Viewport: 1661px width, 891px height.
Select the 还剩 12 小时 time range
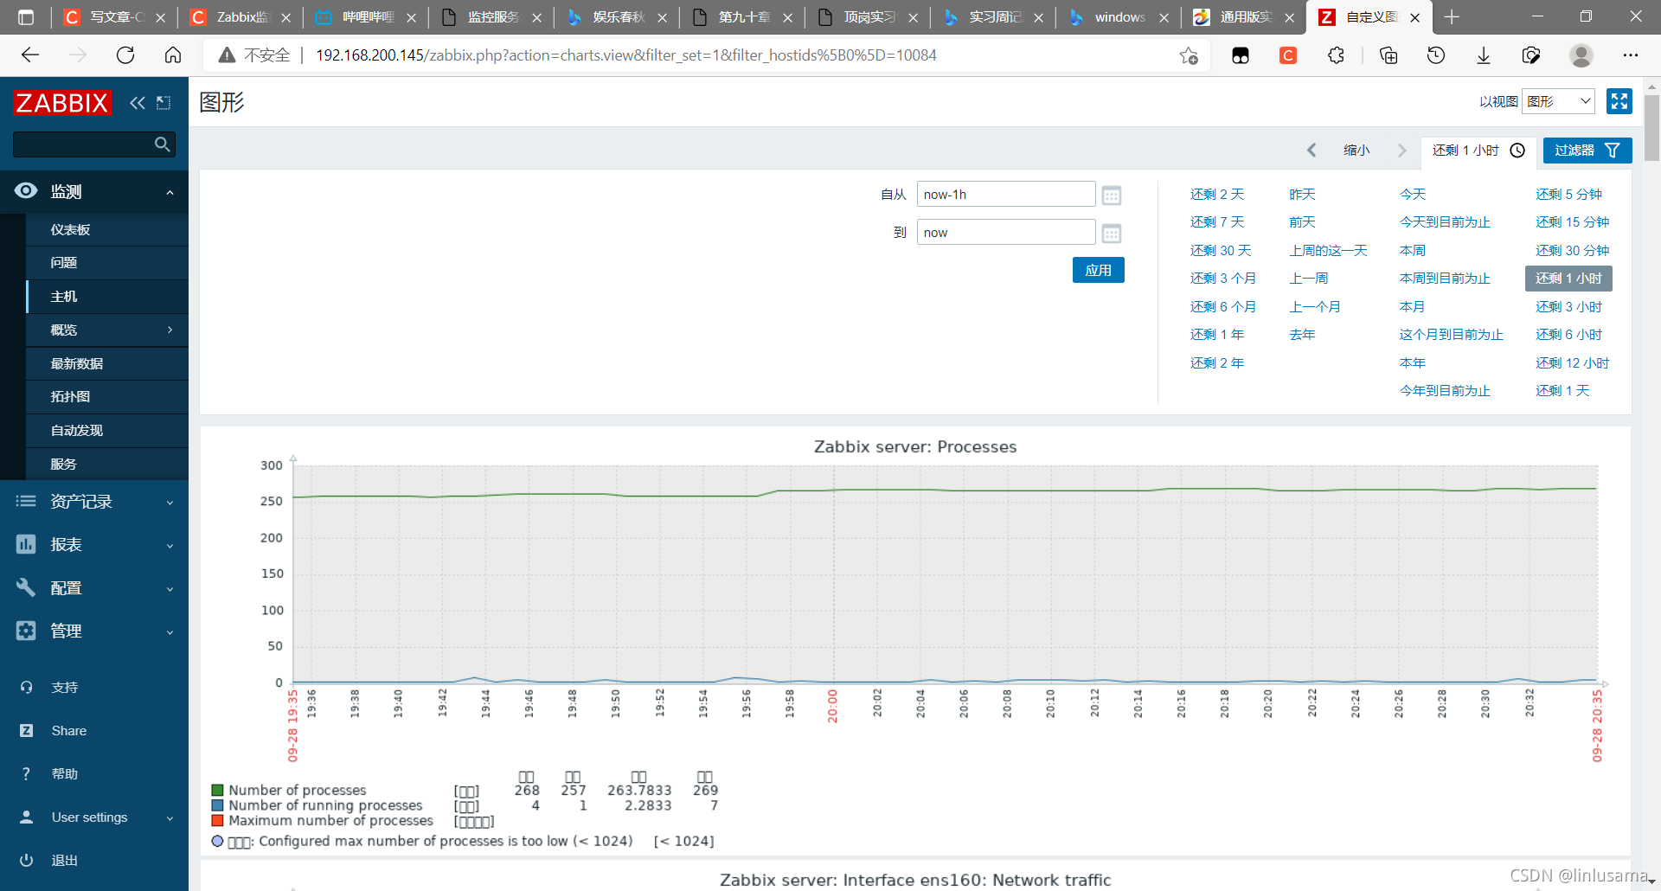1573,363
